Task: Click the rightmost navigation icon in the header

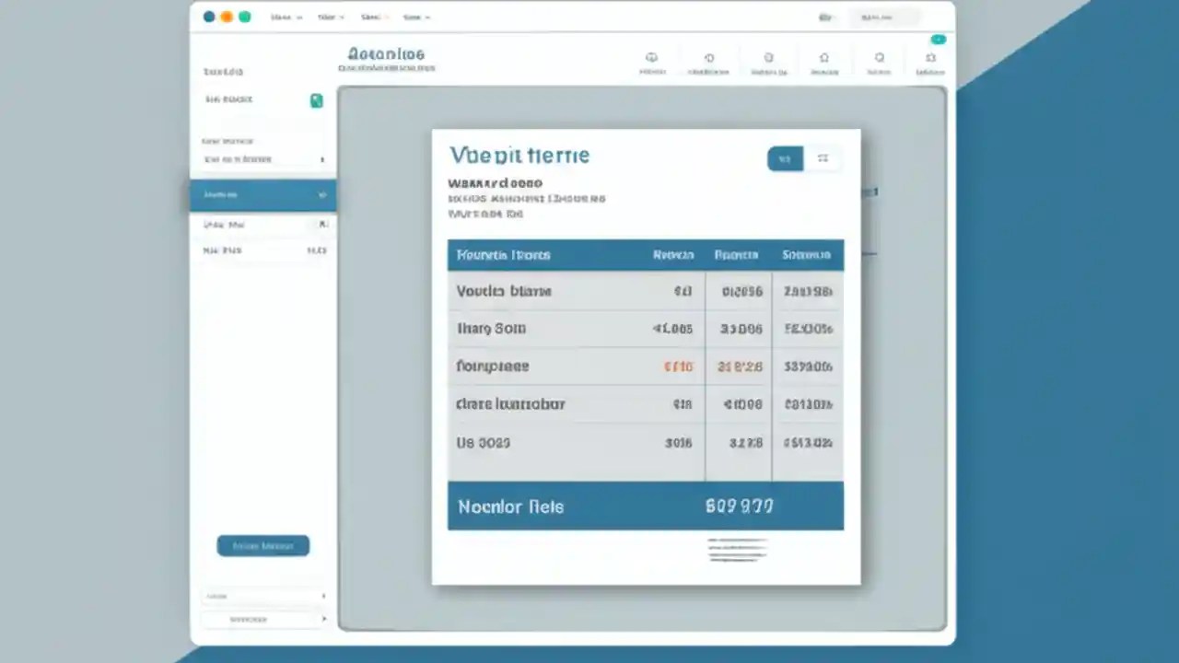Action: [930, 57]
